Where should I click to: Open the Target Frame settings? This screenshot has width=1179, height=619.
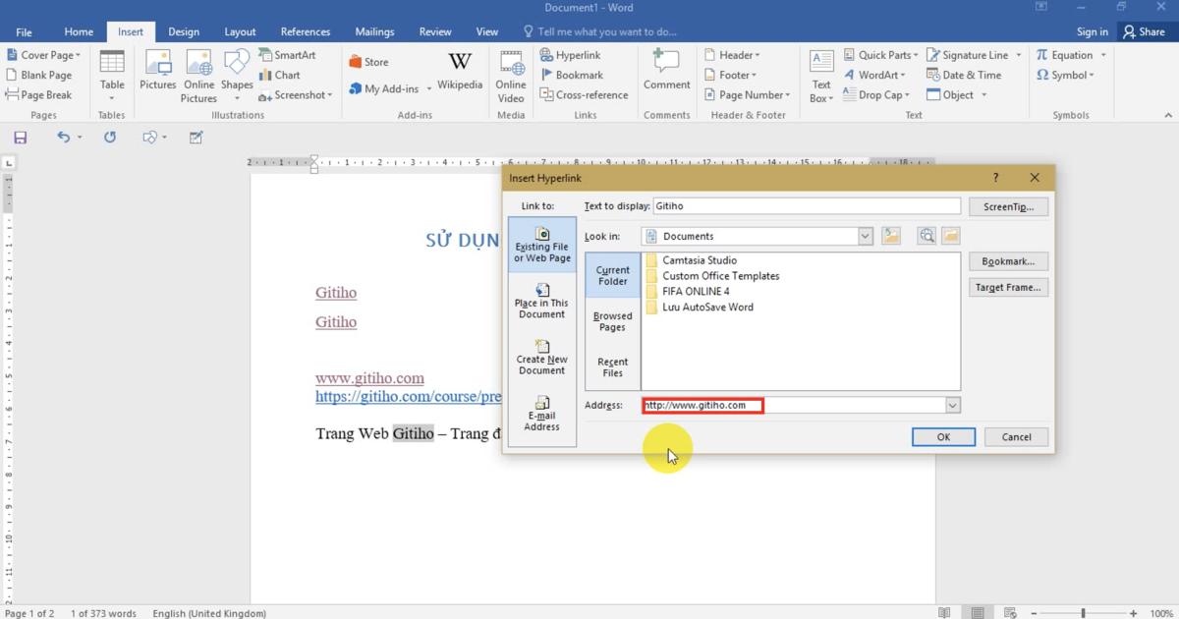click(1008, 286)
